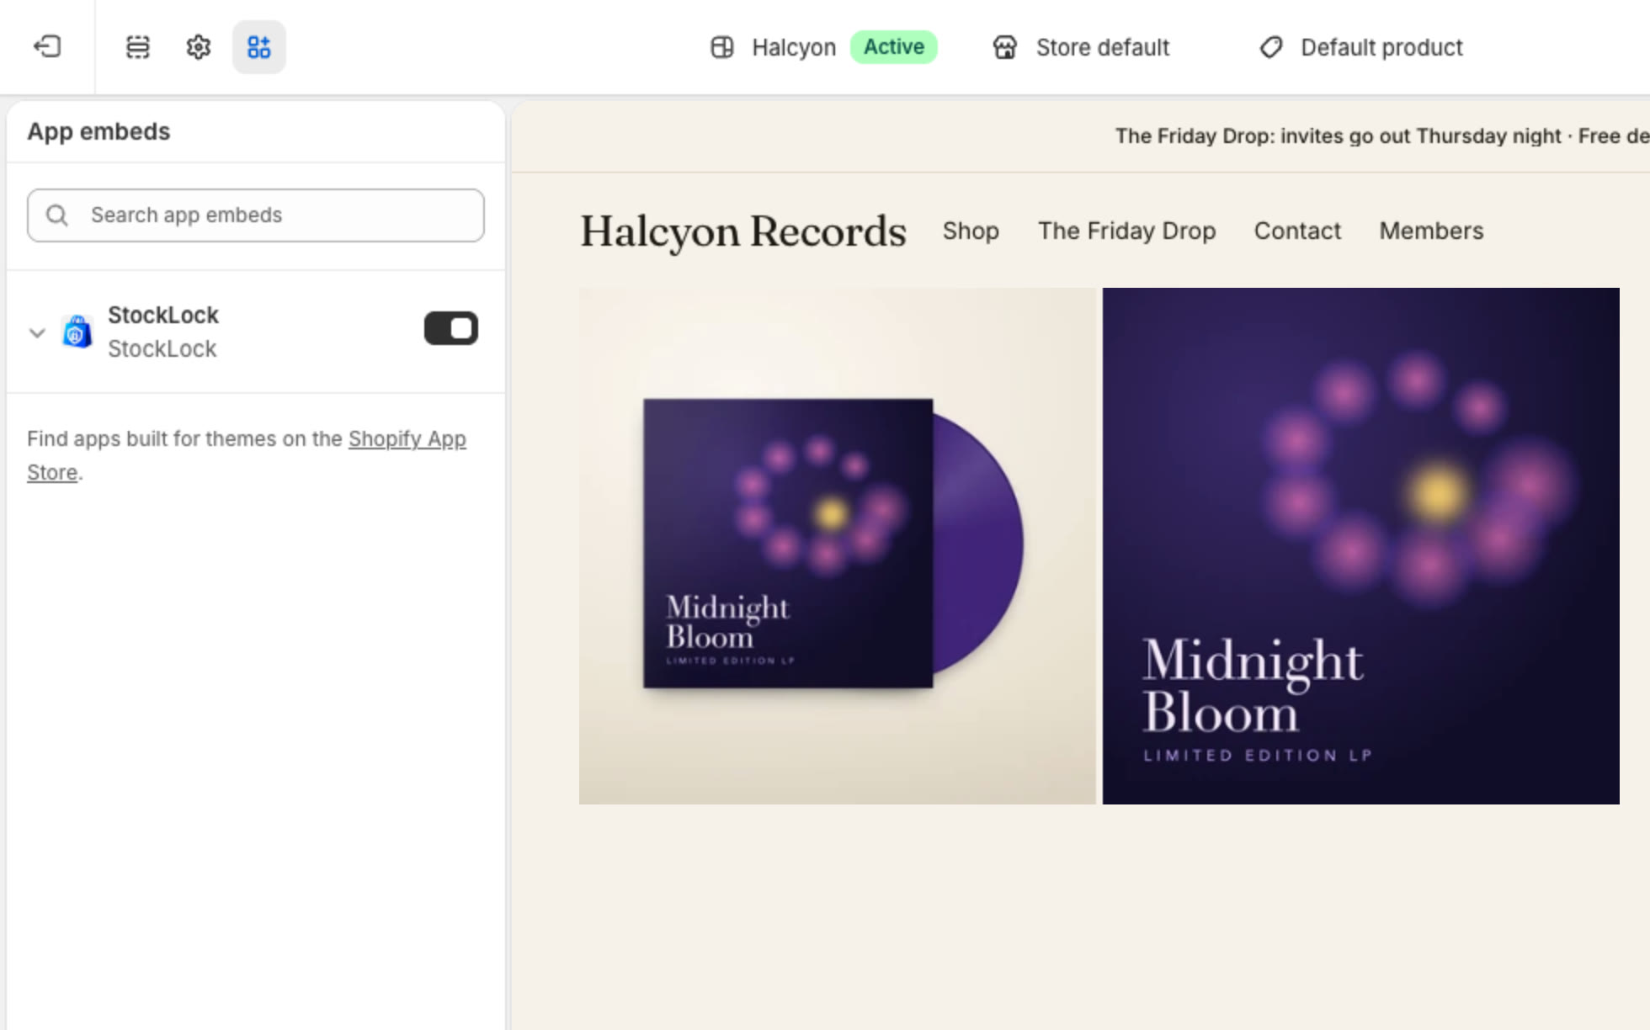Screen dimensions: 1650x1030
Task: Open Shop in the store navigation
Action: [971, 231]
